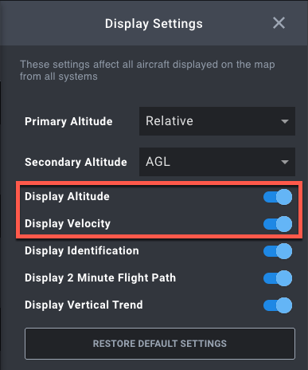The image size is (308, 370).
Task: Switch off Display Vertical Trend
Action: pos(278,305)
